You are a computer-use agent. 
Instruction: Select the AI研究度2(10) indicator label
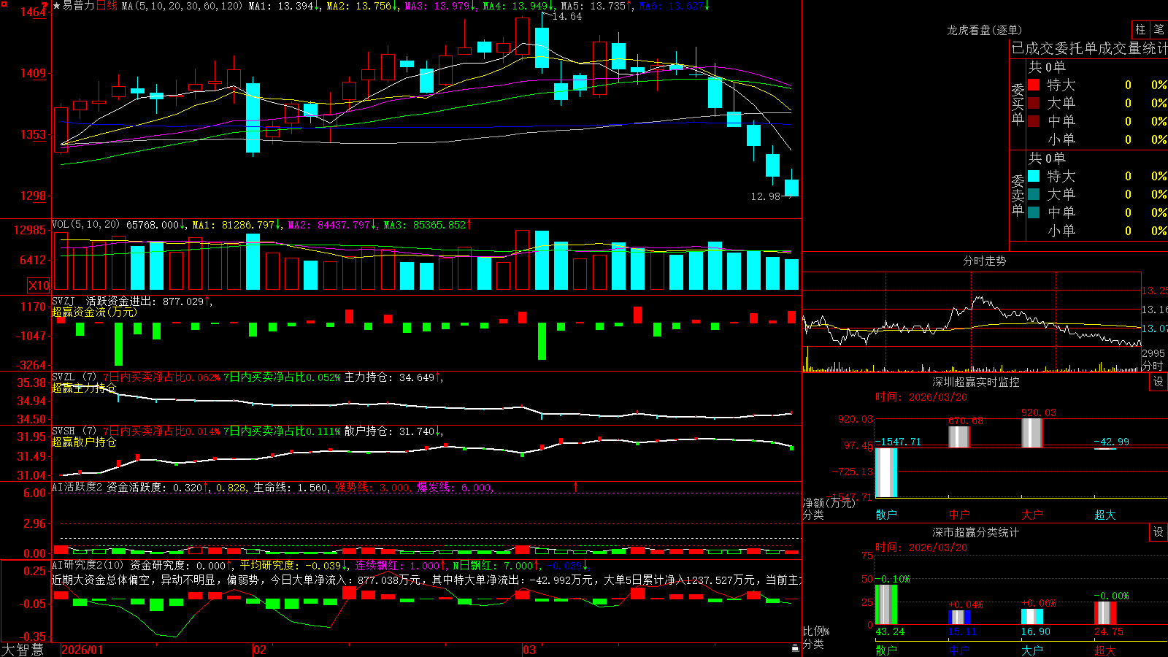tap(88, 565)
